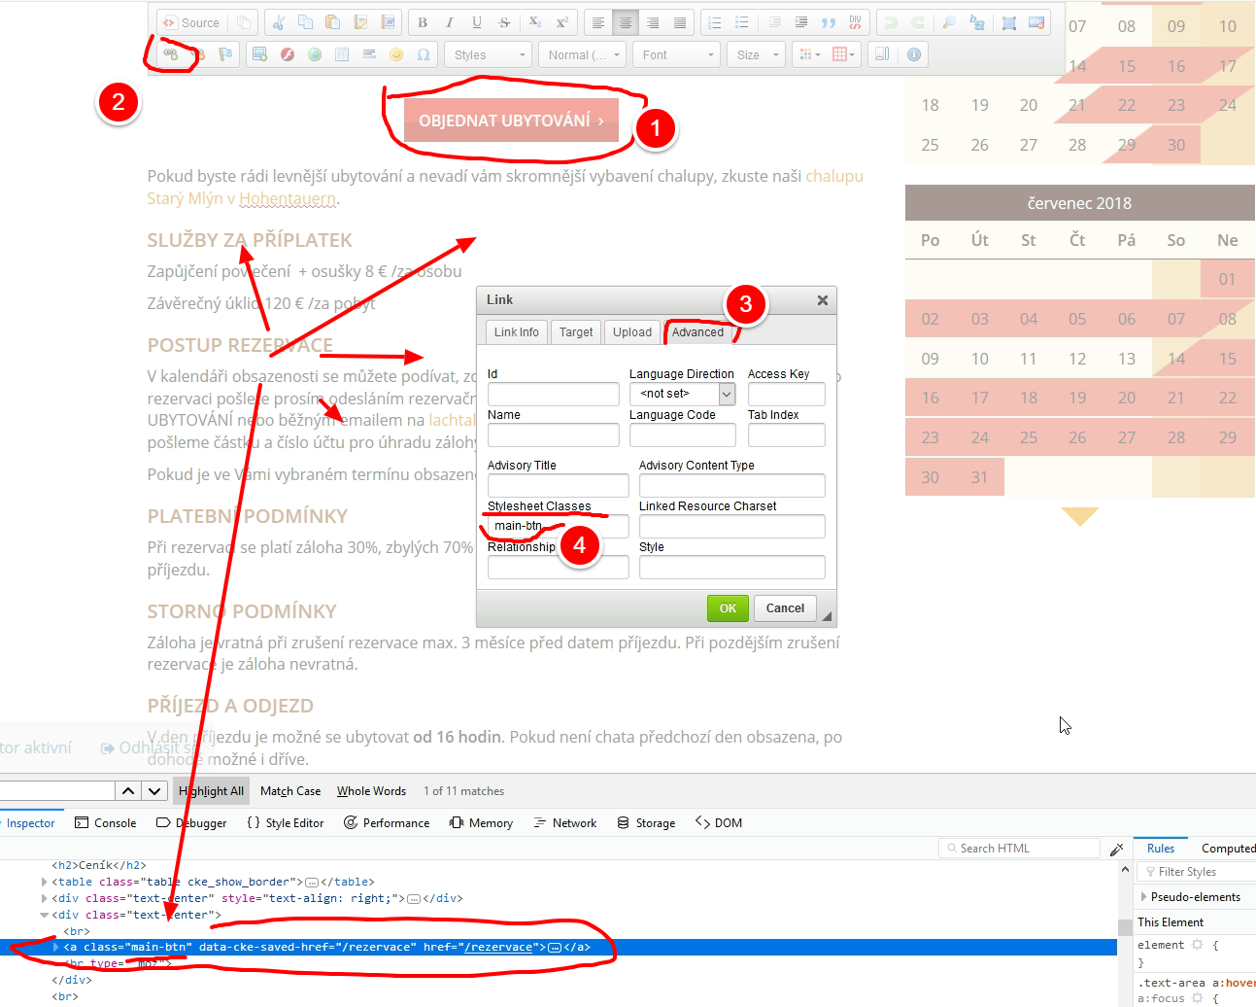Click the Copy icon in the editor toolbar
Screen dimensions: 1256x1007
(x=305, y=22)
